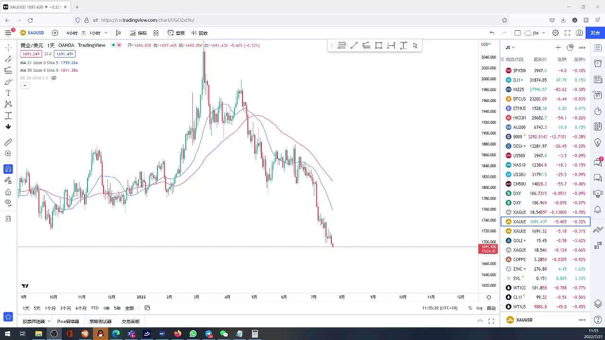Toggle percent scale on price axis
This screenshot has height=340, width=605.
470,308
